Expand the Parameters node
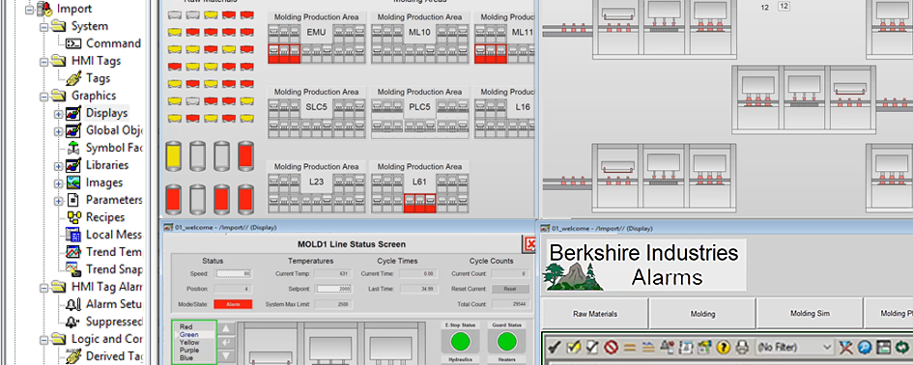 pos(58,200)
